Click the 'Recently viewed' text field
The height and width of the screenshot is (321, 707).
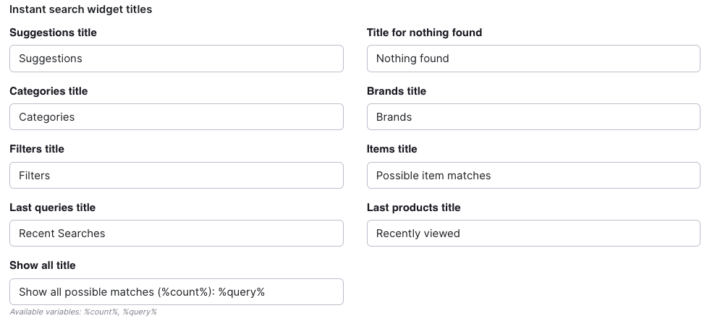[533, 234]
